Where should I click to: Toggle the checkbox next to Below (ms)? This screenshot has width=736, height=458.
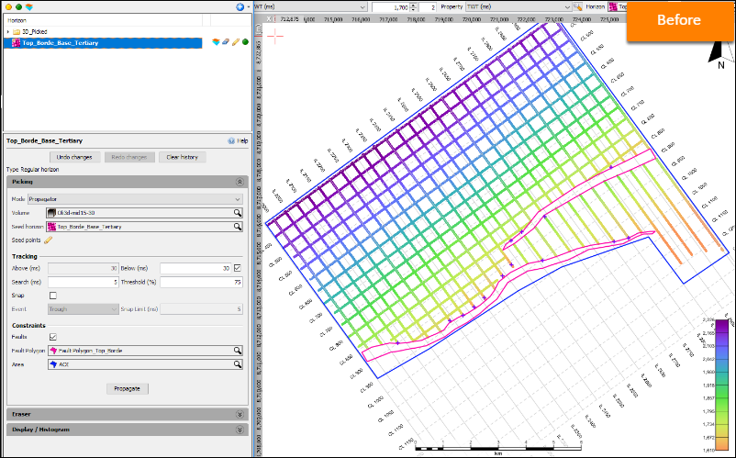click(238, 268)
